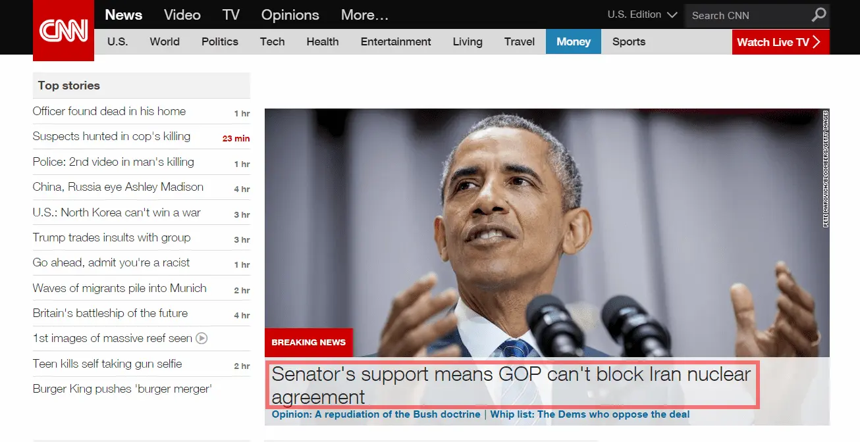This screenshot has height=442, width=860.
Task: Click the Obama lead story photo
Action: click(x=547, y=233)
